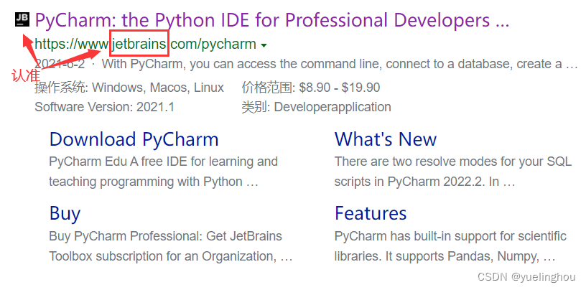The width and height of the screenshot is (586, 290).
Task: Click the '价格范围: $8.90 - $19.90' text
Action: 310,88
